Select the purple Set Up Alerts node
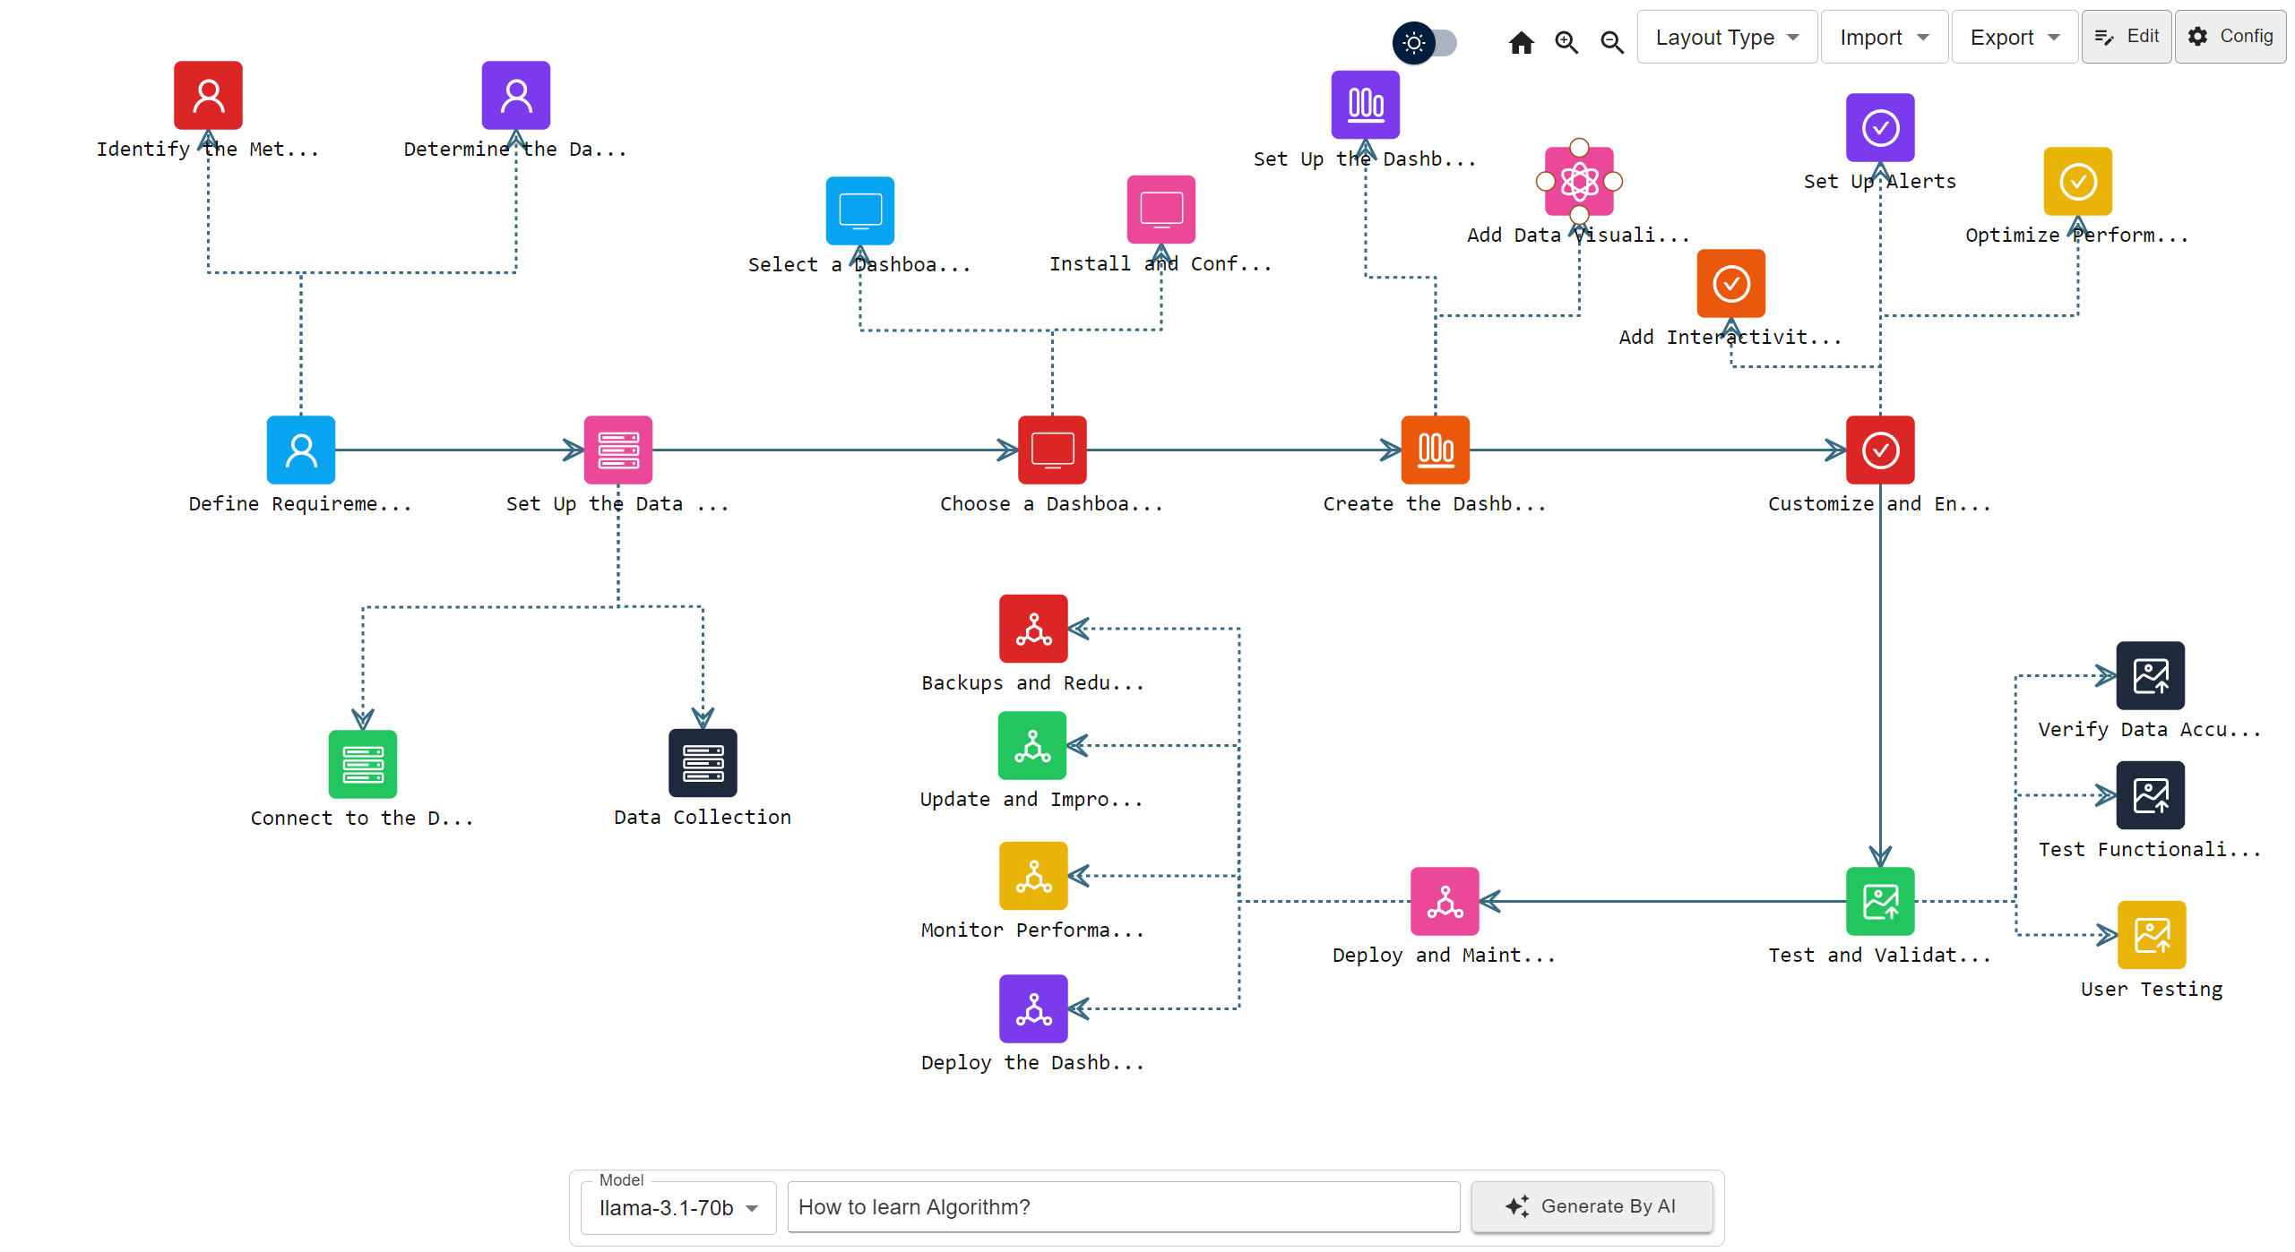This screenshot has height=1252, width=2295. (x=1881, y=127)
